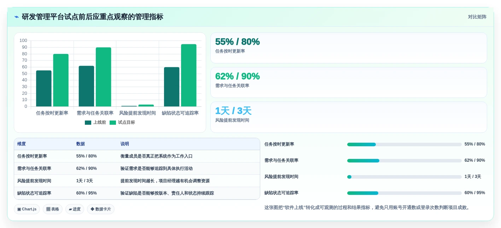Click the title 研发管理平台试点前后应重点观察的管理指标
Viewport: 501px width, 228px height.
coord(93,17)
